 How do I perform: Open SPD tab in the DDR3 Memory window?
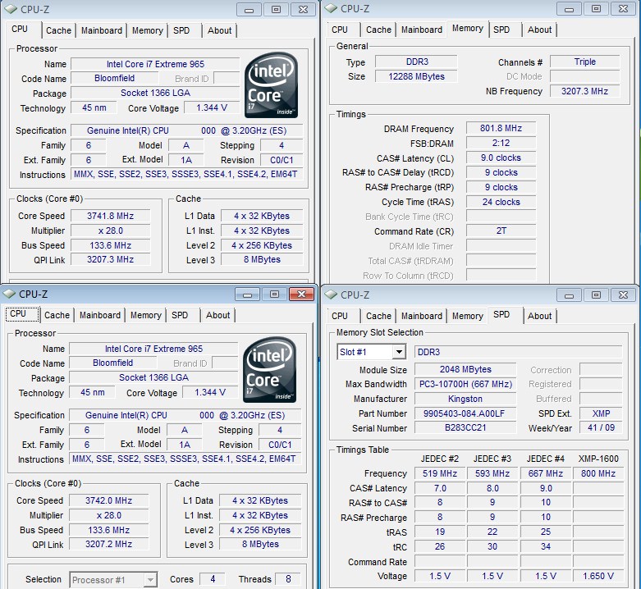tap(501, 30)
